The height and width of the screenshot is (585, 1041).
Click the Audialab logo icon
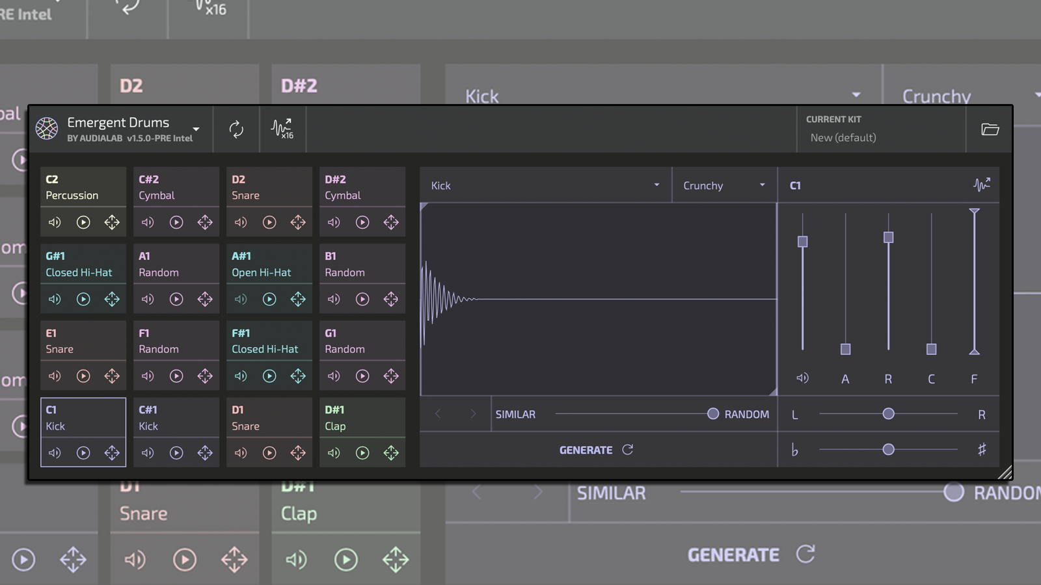(46, 129)
